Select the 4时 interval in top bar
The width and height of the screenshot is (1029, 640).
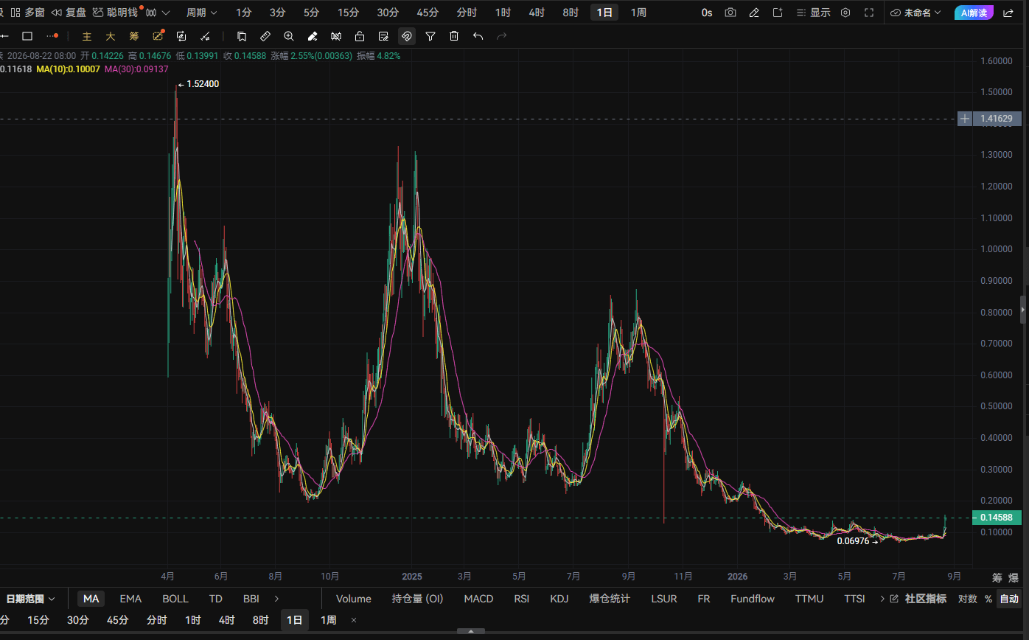tap(537, 13)
